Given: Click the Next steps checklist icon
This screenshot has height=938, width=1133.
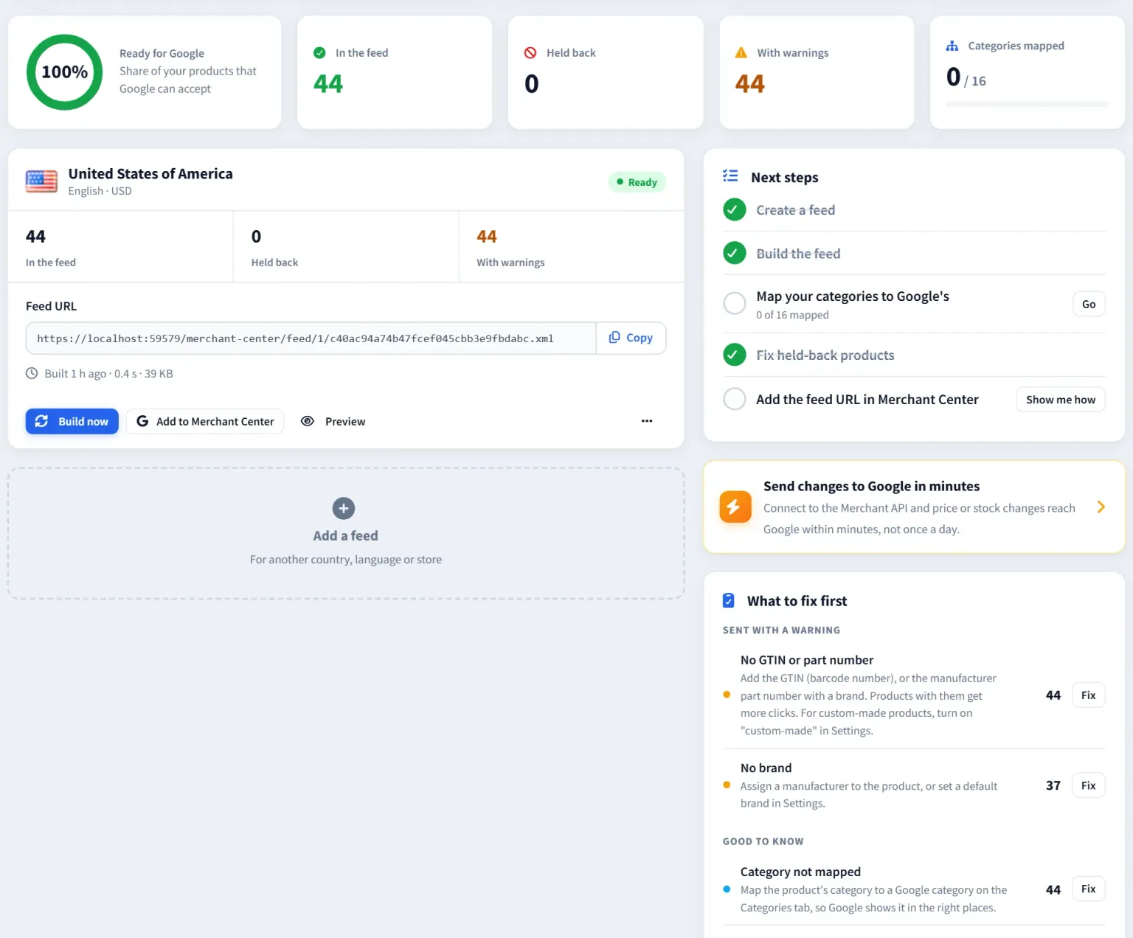Looking at the screenshot, I should (x=730, y=176).
